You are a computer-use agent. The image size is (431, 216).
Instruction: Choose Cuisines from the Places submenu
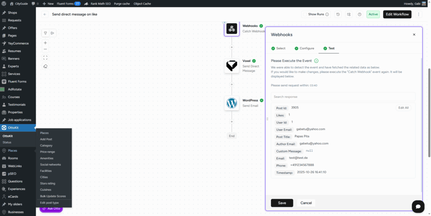46,190
